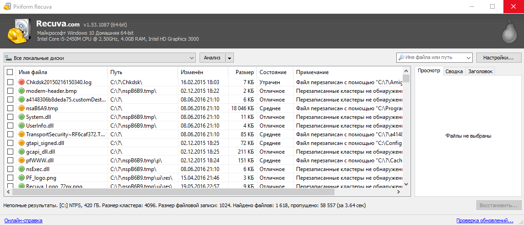
Task: Click the Piriform pear logo
Action: [510, 32]
